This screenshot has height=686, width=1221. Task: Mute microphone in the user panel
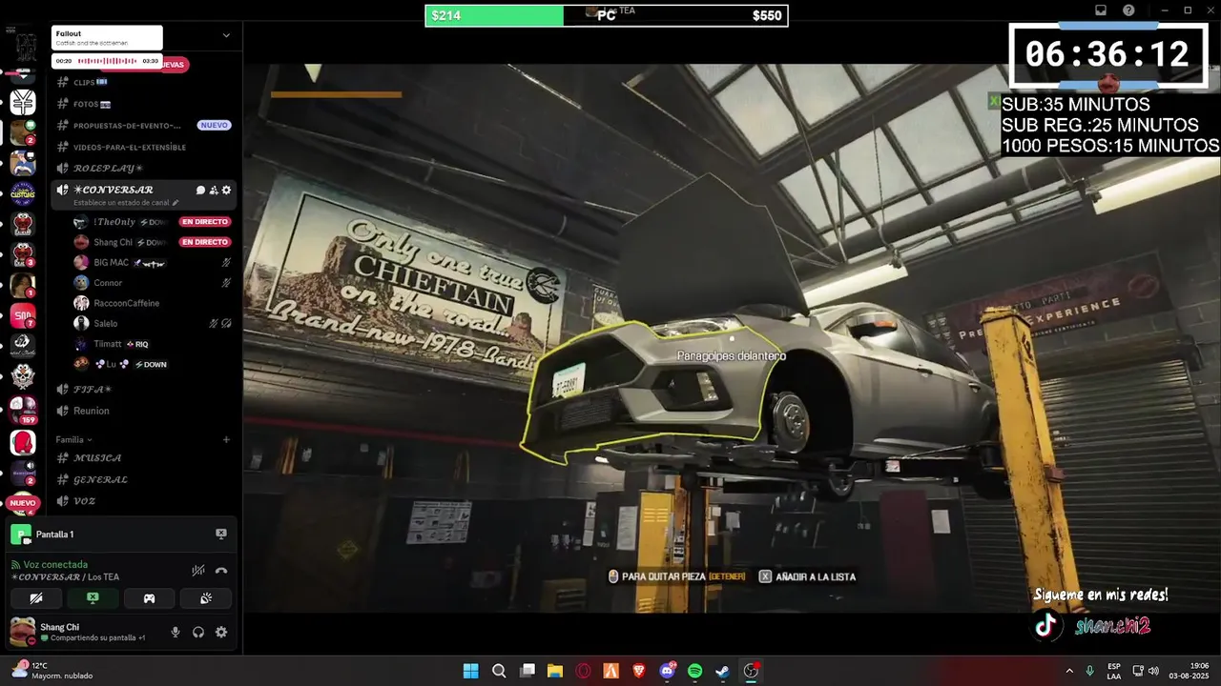coord(175,632)
